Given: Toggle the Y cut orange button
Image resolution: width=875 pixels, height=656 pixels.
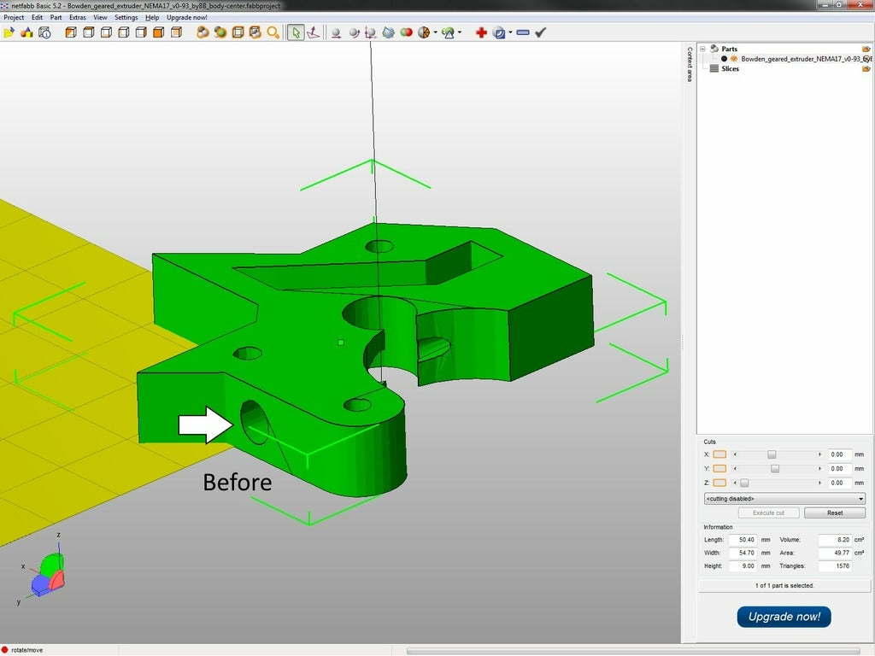Looking at the screenshot, I should [719, 469].
